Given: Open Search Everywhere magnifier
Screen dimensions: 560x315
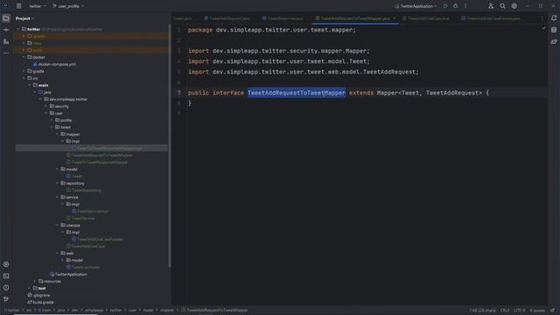Looking at the screenshot, I should click(502, 6).
